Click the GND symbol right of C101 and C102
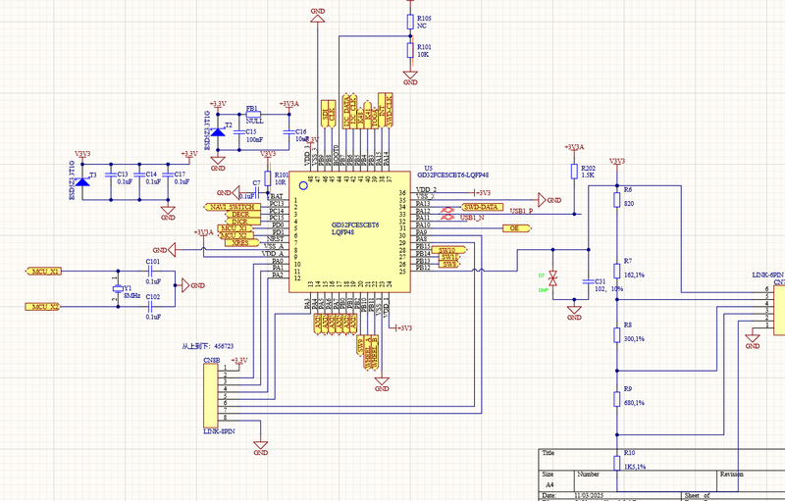785x501 pixels. pyautogui.click(x=192, y=285)
